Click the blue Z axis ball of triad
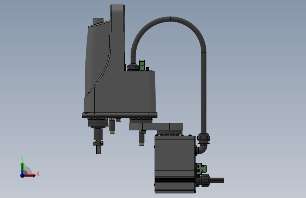306x198 pixels. pos(23,175)
